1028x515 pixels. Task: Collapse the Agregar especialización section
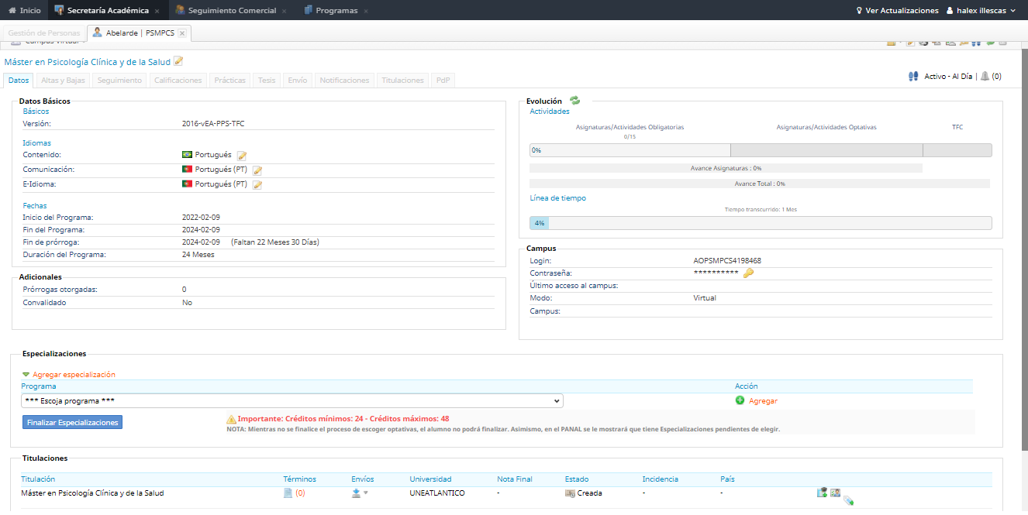26,375
